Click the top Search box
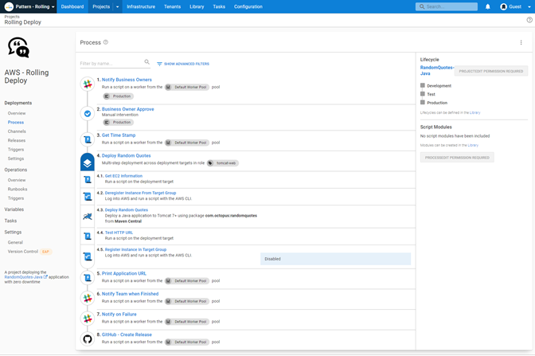 coord(447,6)
